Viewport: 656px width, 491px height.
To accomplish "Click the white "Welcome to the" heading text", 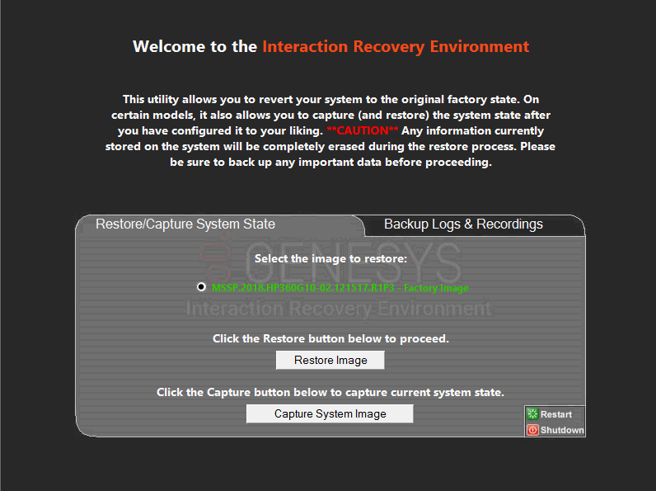I will point(195,47).
